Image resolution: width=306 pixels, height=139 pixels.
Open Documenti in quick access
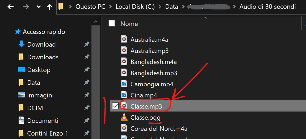click(43, 121)
